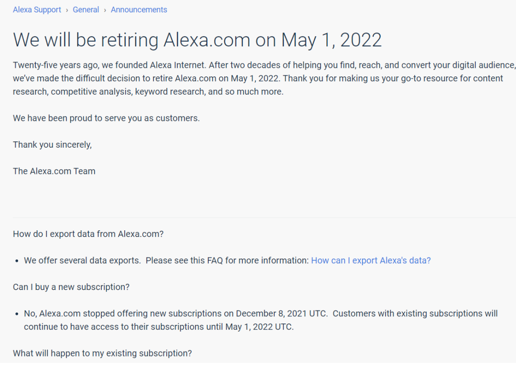Image resolution: width=516 pixels, height=366 pixels.
Task: Open the Announcements breadcrumb link
Action: coord(139,10)
